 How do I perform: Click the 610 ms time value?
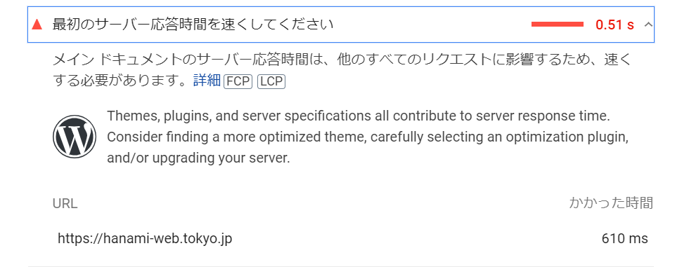pos(624,238)
